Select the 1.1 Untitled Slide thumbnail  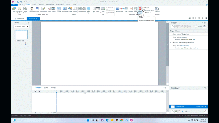click(x=21, y=35)
